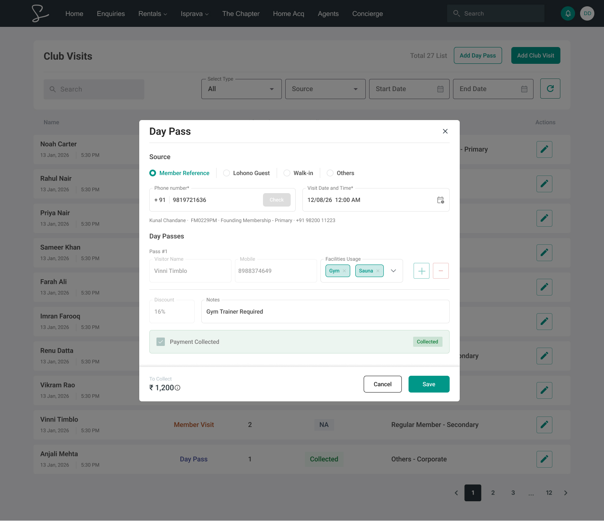Open the Home nav item
604x521 pixels.
(x=74, y=13)
